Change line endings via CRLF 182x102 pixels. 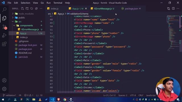141,95
